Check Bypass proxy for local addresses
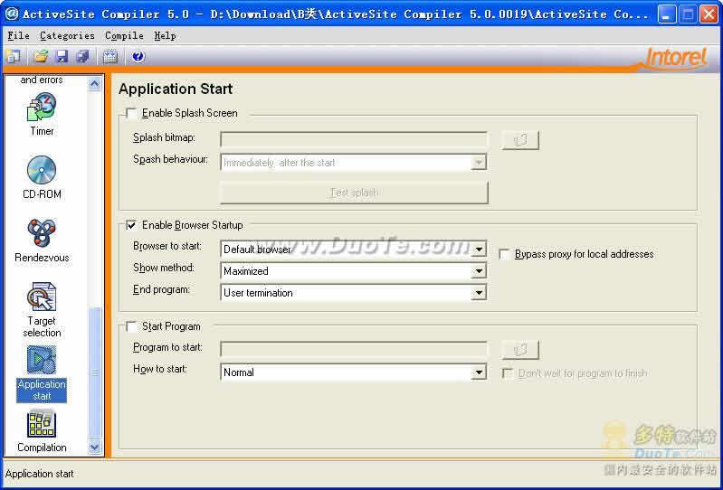The image size is (723, 490). pos(505,254)
